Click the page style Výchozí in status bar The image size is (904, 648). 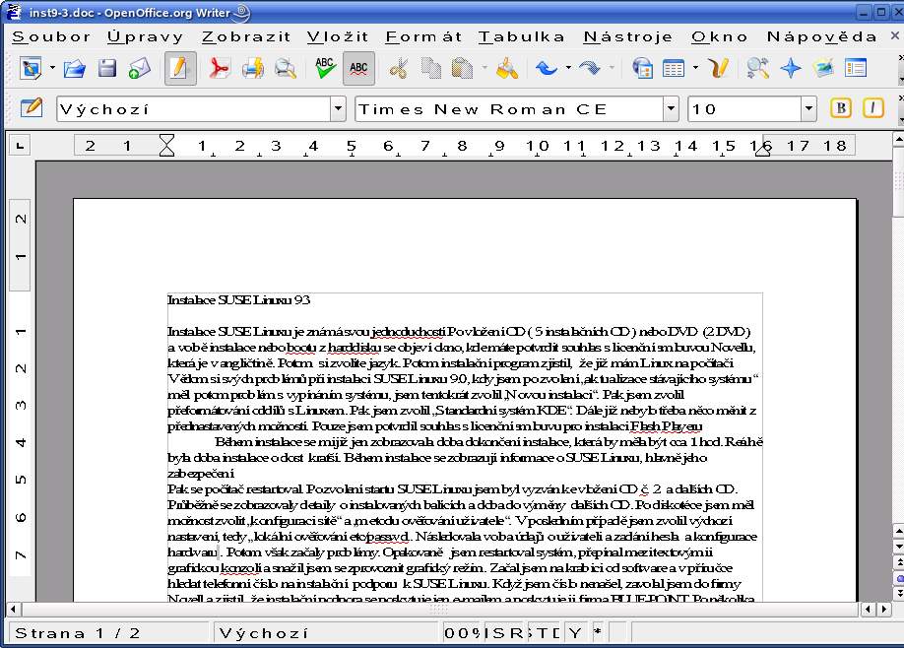[x=327, y=633]
